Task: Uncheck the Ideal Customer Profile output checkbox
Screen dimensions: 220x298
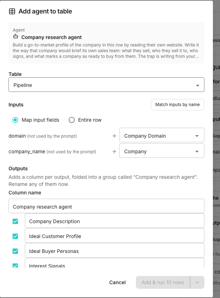Action: [15, 236]
